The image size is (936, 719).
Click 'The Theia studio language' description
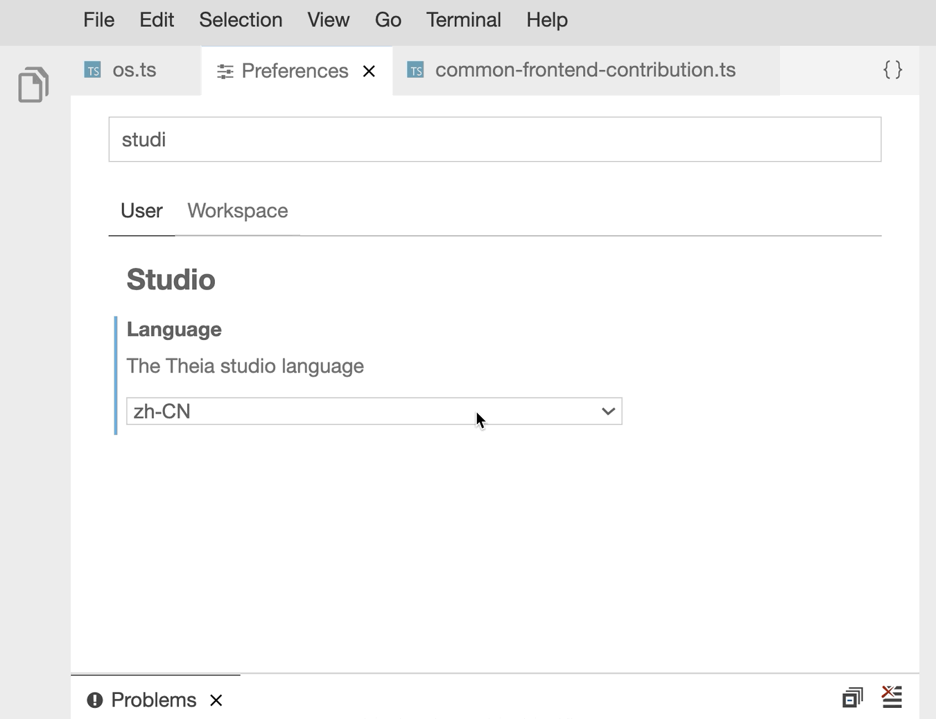pyautogui.click(x=245, y=366)
